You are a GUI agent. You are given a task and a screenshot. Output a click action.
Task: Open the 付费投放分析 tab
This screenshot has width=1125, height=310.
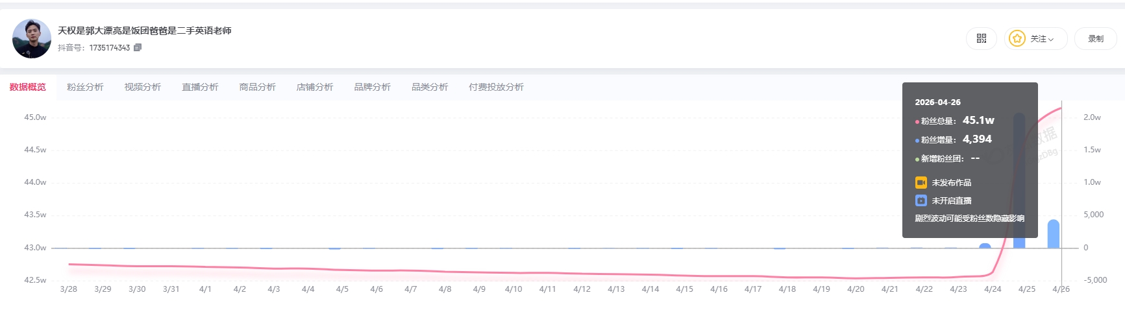pos(496,87)
